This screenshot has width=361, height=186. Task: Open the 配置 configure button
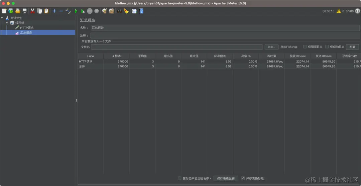point(352,47)
